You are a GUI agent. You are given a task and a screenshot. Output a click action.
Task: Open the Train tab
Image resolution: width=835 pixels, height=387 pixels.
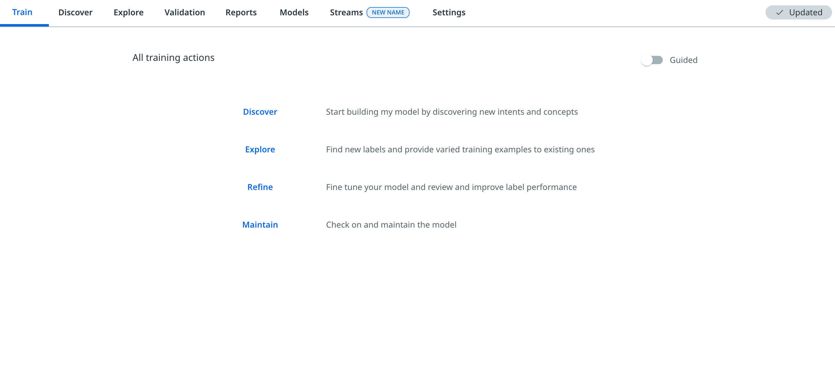pyautogui.click(x=22, y=12)
